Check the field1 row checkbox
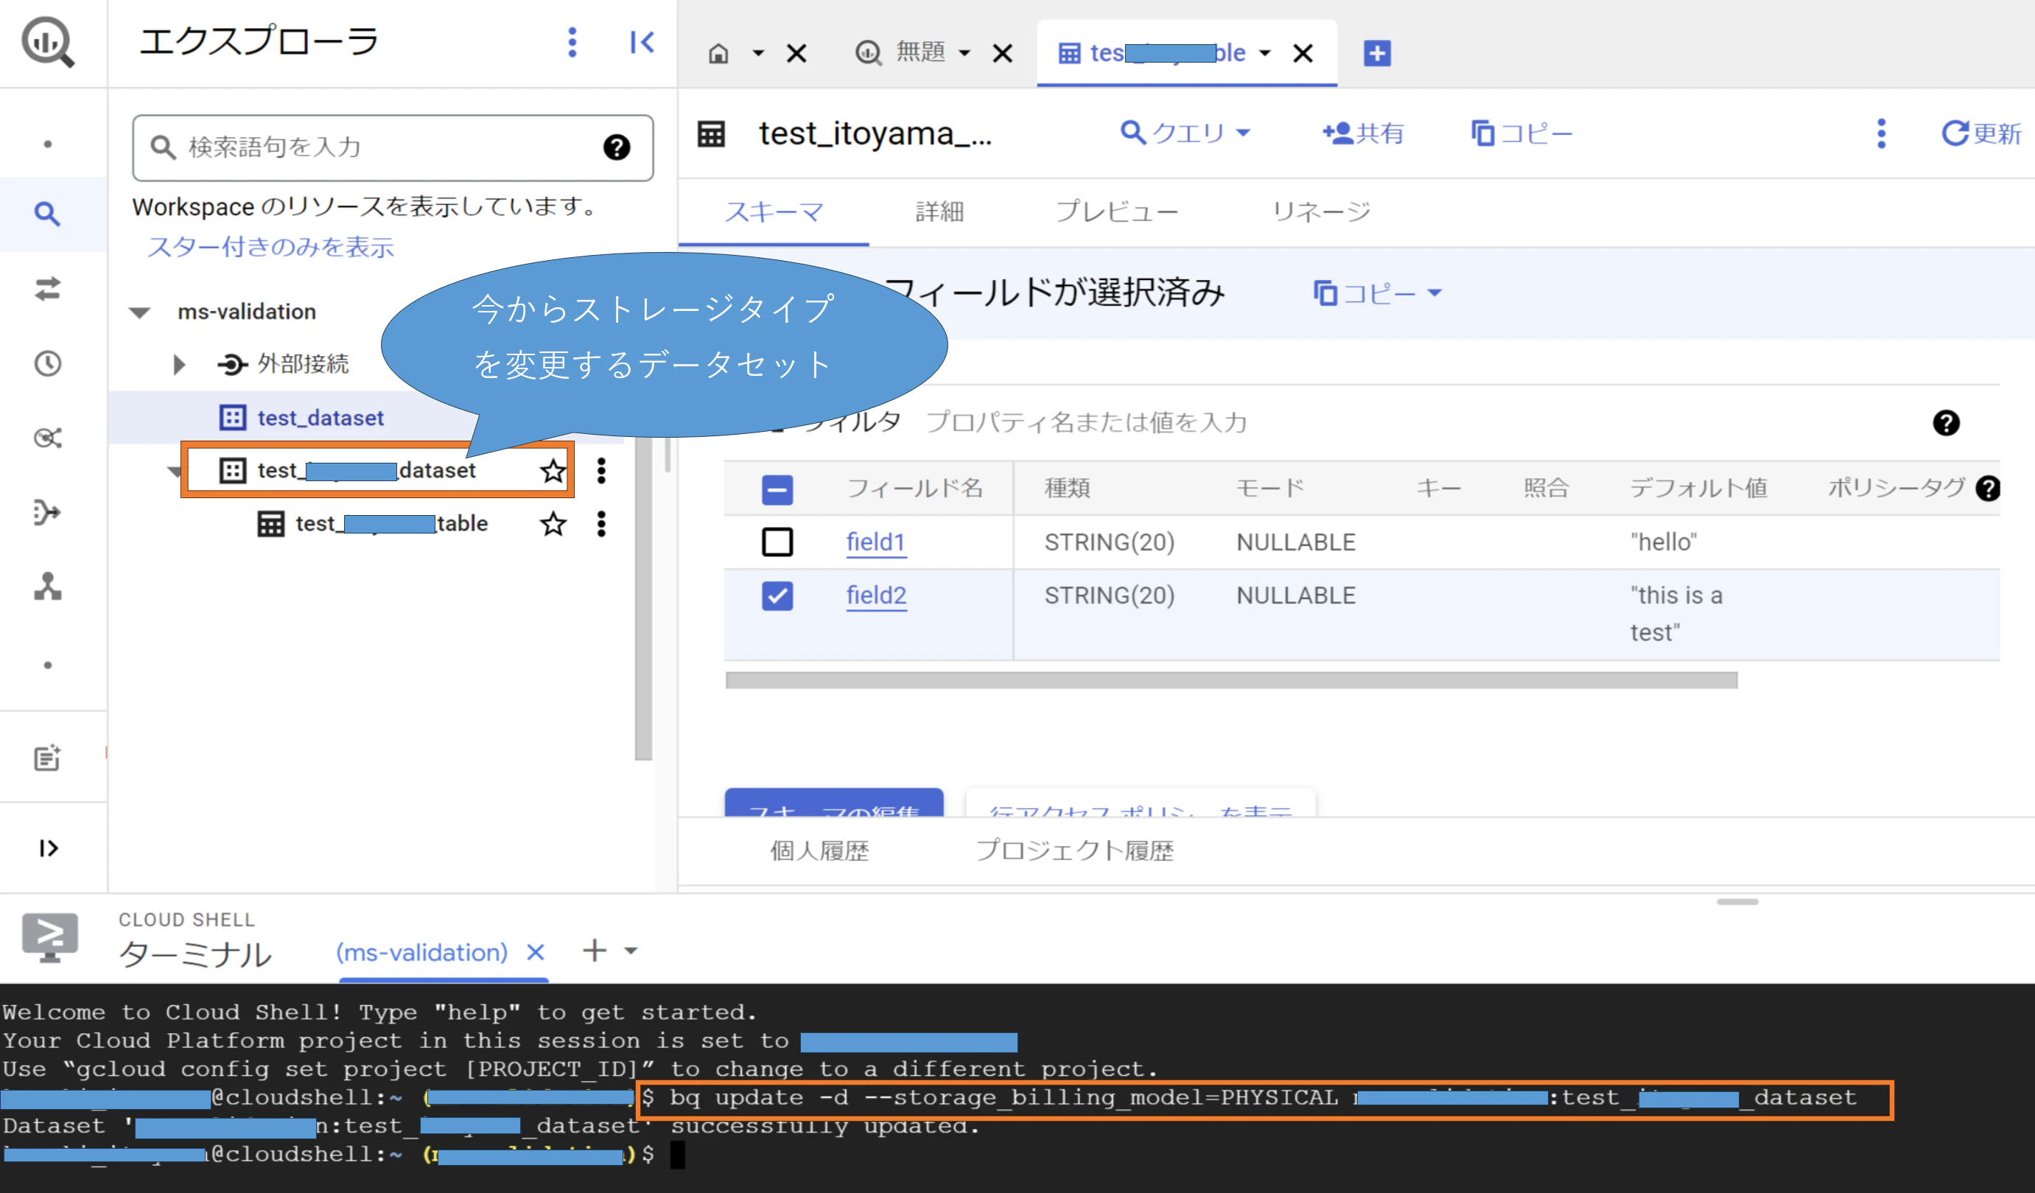The image size is (2035, 1193). coord(777,542)
